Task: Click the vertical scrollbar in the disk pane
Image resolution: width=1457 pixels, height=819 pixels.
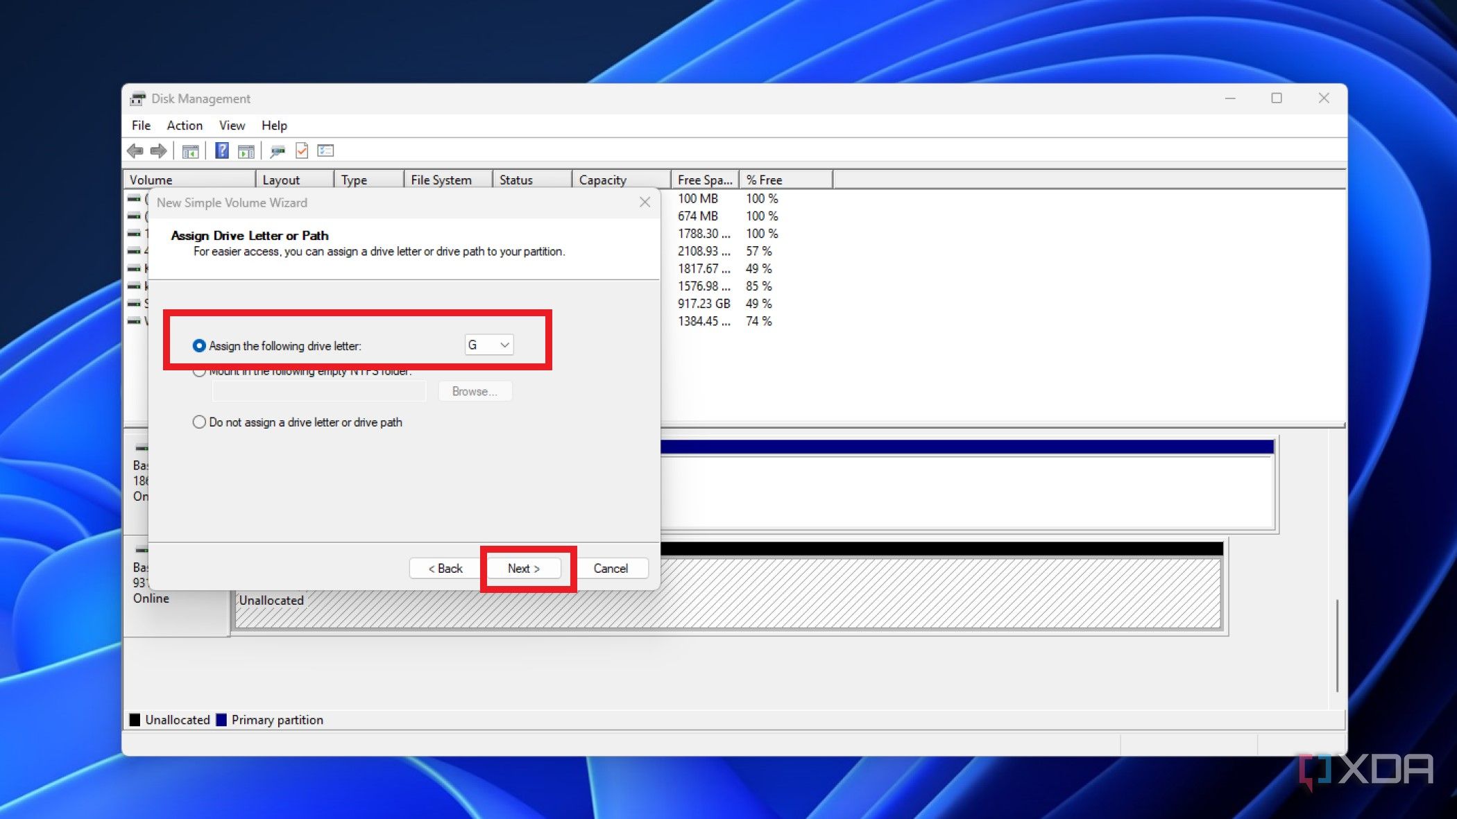Action: (x=1337, y=645)
